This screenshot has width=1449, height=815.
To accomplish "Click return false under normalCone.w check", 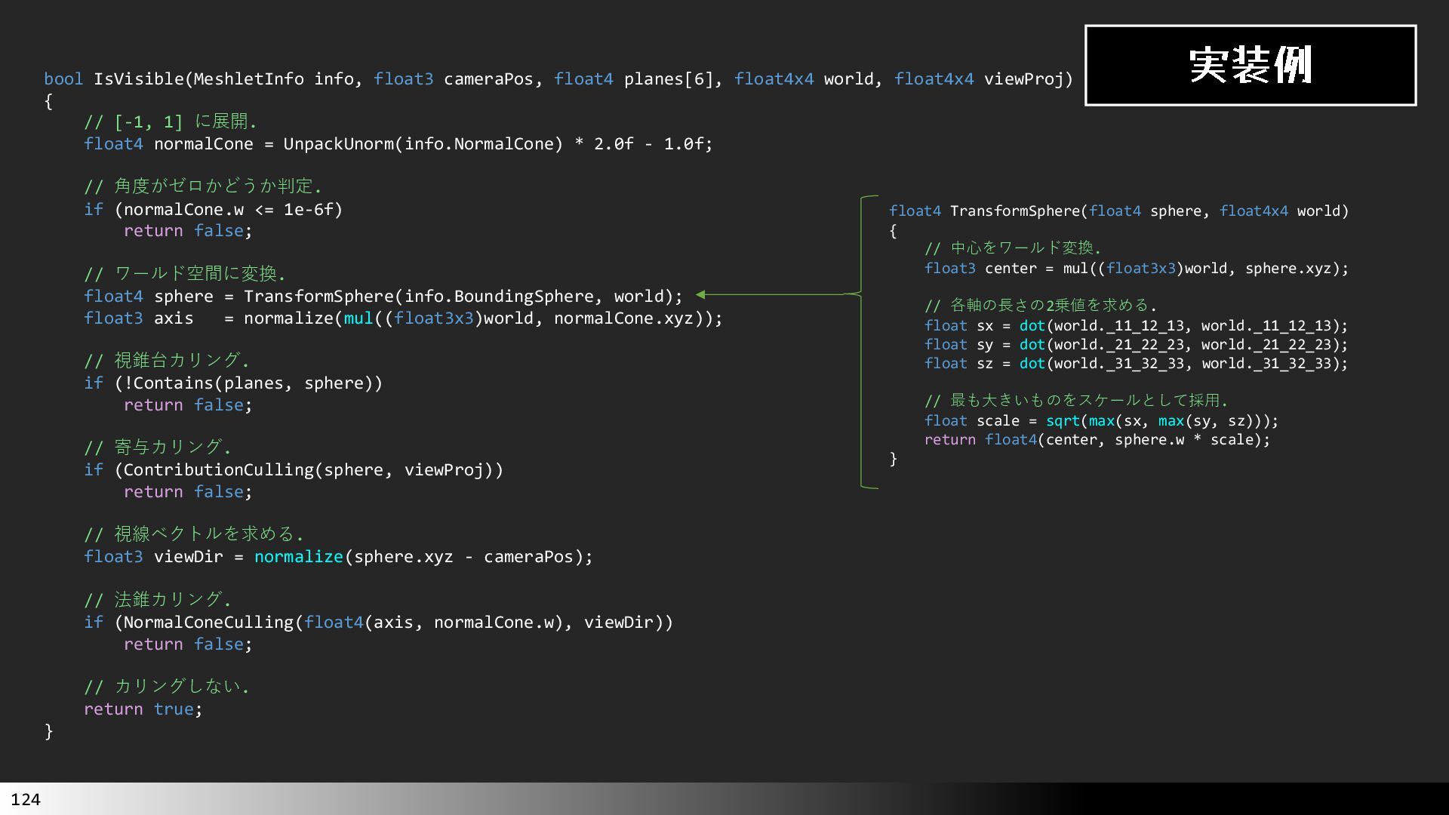I will 188,231.
